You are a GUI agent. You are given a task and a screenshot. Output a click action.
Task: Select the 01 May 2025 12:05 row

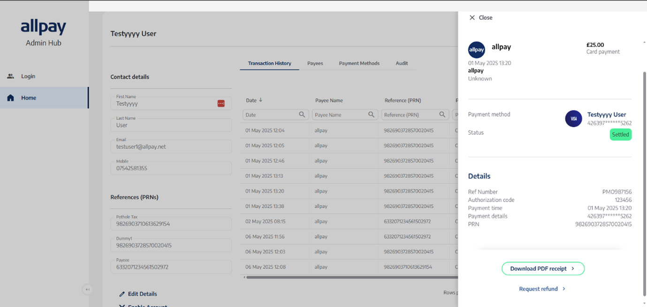[350, 146]
